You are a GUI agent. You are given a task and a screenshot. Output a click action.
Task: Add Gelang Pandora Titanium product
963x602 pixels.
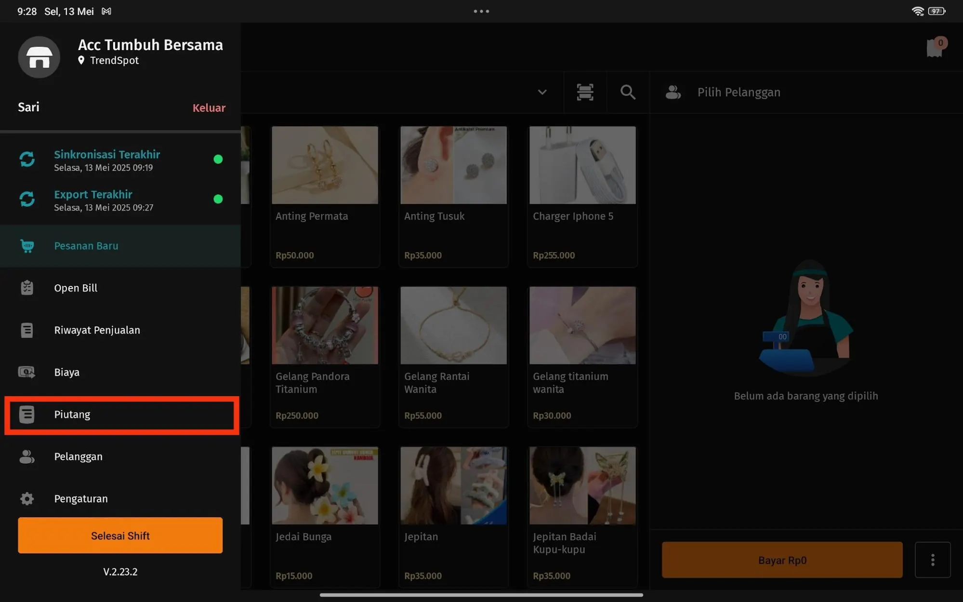click(325, 357)
